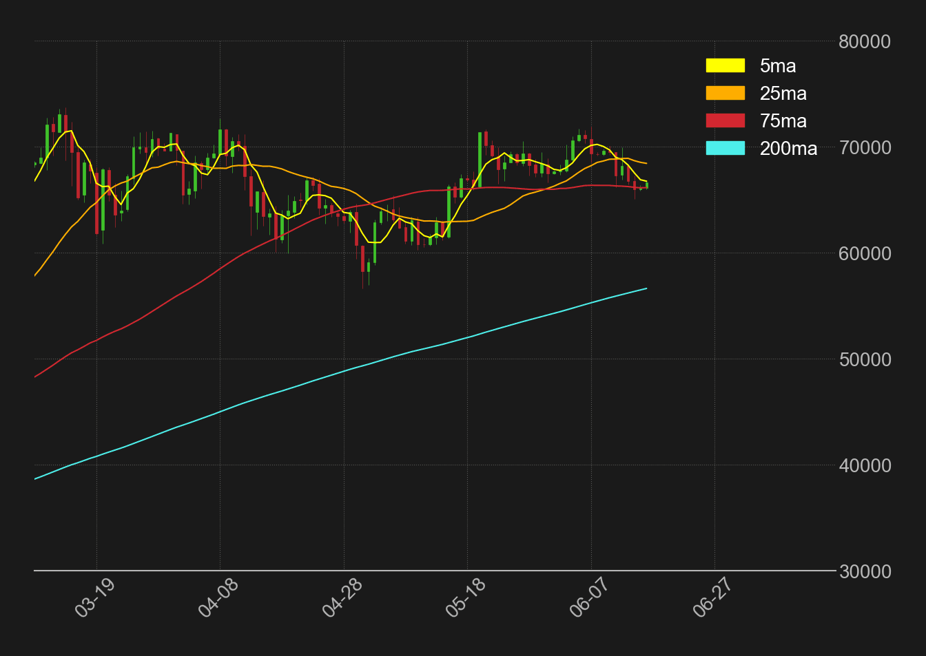The width and height of the screenshot is (926, 656).
Task: Click the cyan 200ma legend swatch
Action: click(725, 149)
